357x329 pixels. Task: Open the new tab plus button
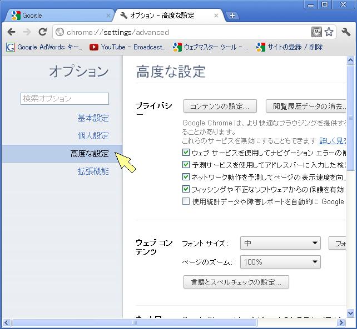(x=232, y=16)
